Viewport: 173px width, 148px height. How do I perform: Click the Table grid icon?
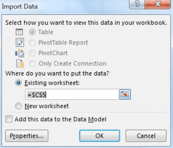(x=19, y=32)
